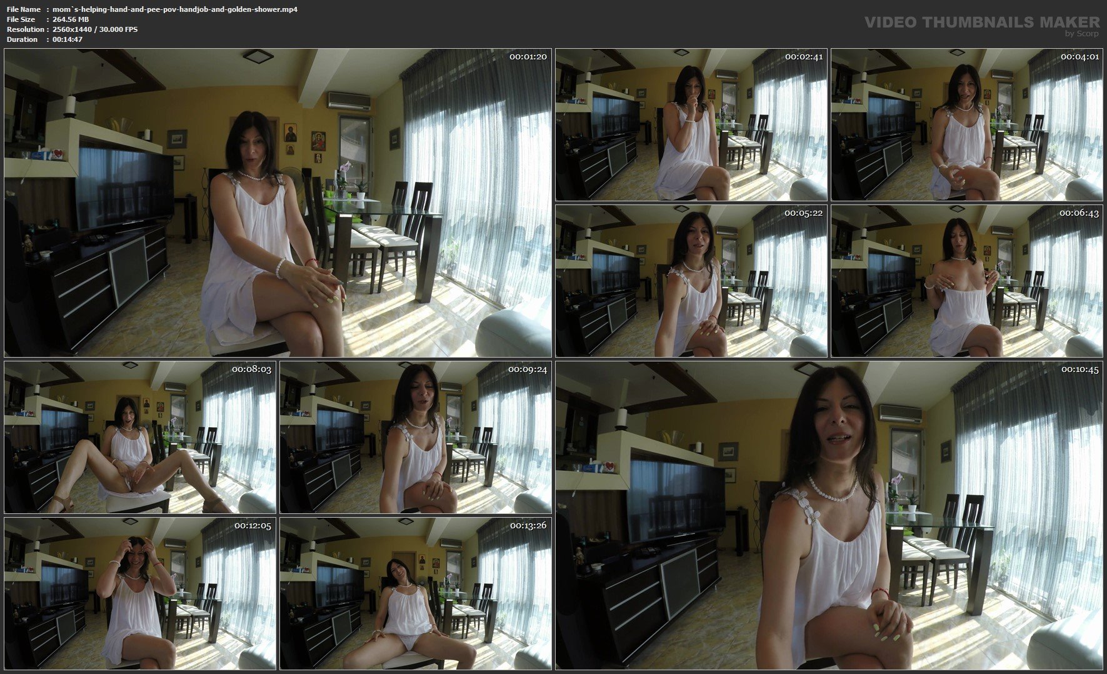The image size is (1107, 674).
Task: Pick the 00:05:22 frame thumbnail
Action: coord(691,281)
